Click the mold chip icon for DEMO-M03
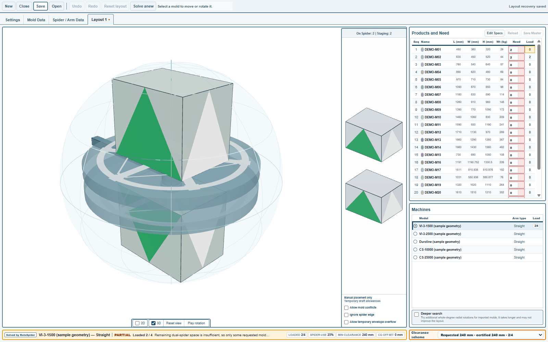Viewport: 548px width, 342px height. 422,65
